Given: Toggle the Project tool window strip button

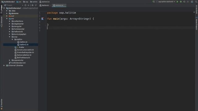Looking at the screenshot, I should click(x=2, y=9).
